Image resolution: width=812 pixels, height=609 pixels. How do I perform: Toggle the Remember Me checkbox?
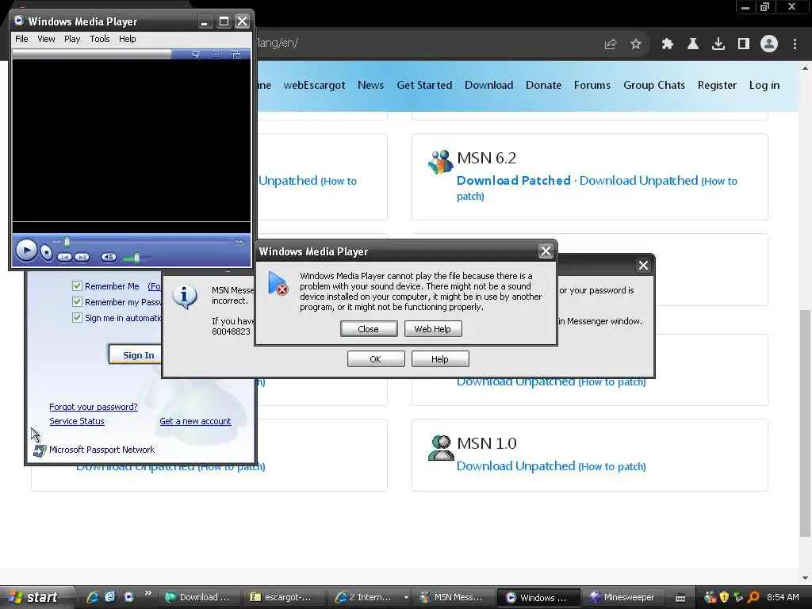tap(77, 285)
